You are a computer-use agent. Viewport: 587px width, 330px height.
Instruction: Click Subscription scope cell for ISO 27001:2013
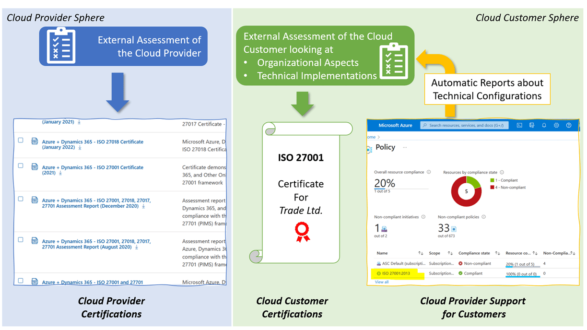click(441, 273)
